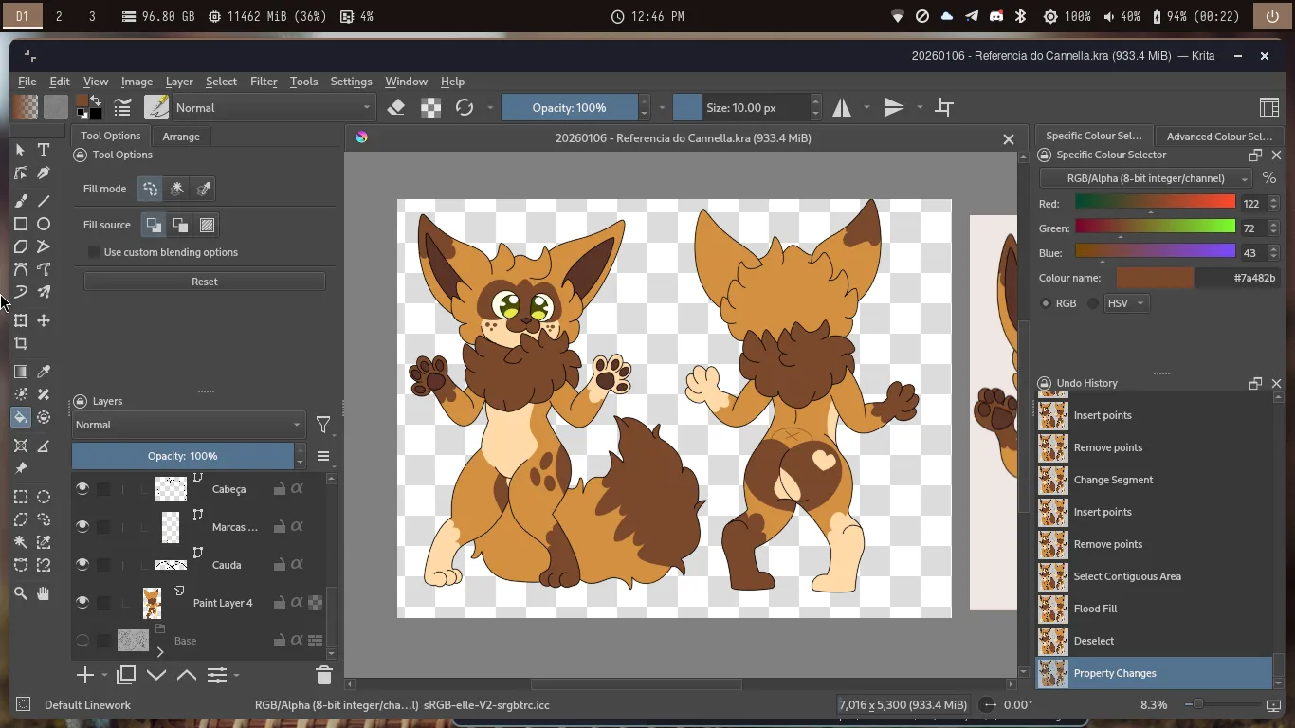The image size is (1295, 728).
Task: Open the brush blending mode Normal dropdown
Action: pos(273,107)
